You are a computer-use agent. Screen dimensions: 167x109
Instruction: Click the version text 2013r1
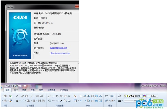pos(44,18)
